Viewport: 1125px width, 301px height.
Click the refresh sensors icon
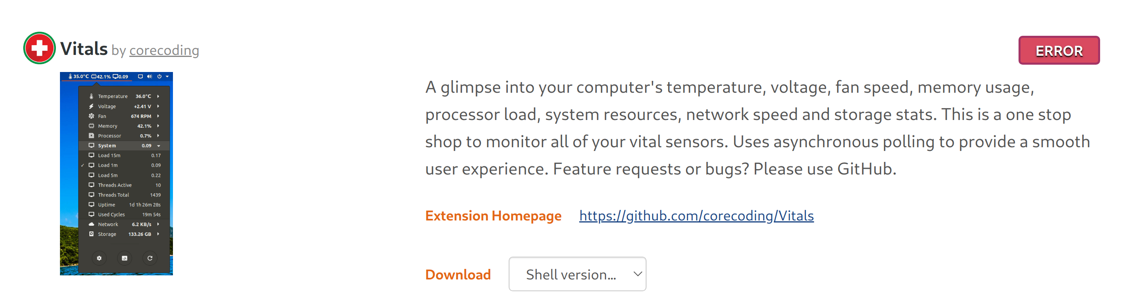pos(150,258)
